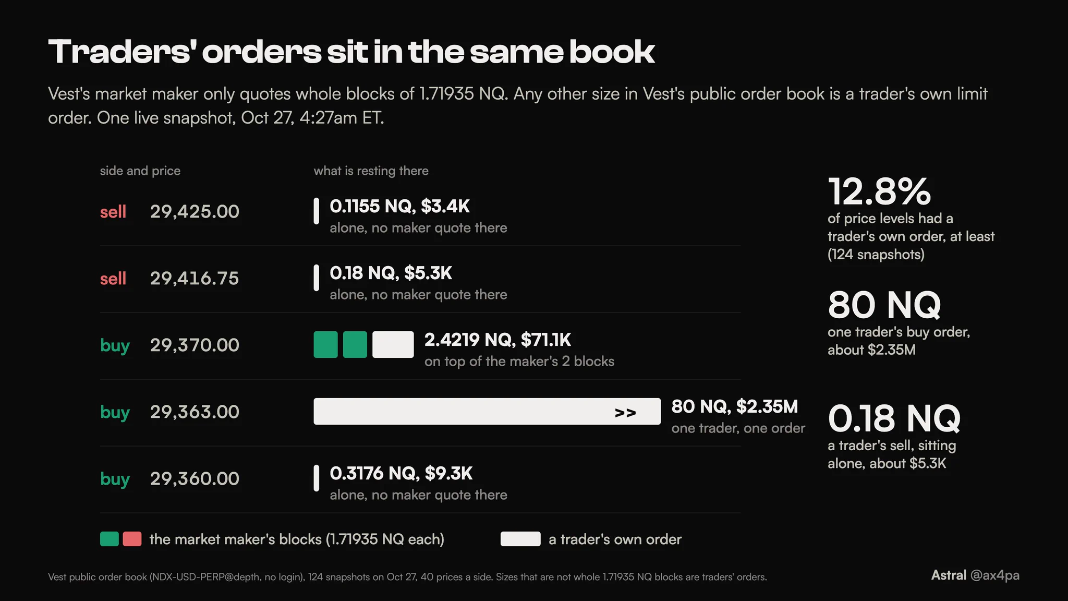
Task: Click the small white marker at sell 29,416.75
Action: coord(316,278)
